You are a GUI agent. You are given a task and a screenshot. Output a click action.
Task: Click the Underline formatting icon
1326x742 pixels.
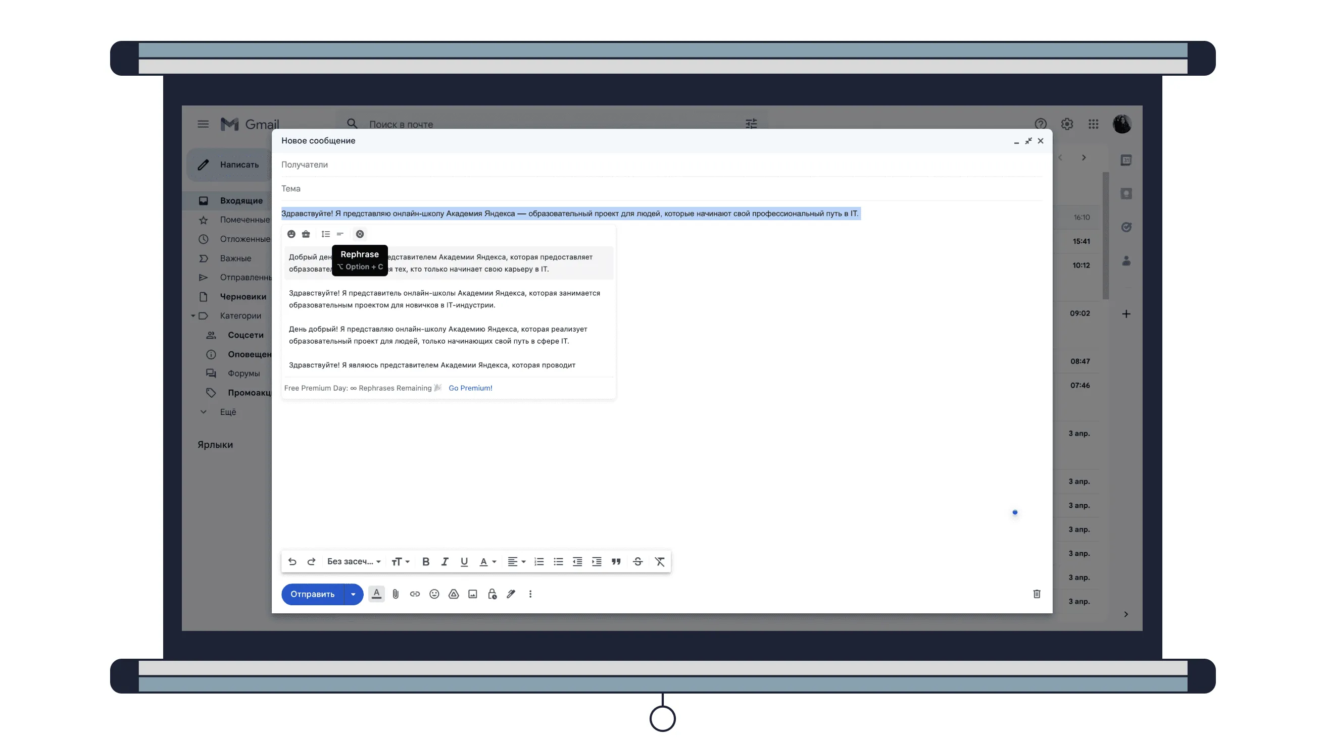(464, 562)
